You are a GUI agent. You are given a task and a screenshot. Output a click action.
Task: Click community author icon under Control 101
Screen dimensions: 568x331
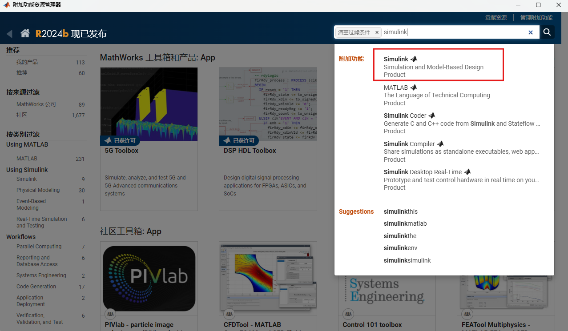(x=348, y=314)
